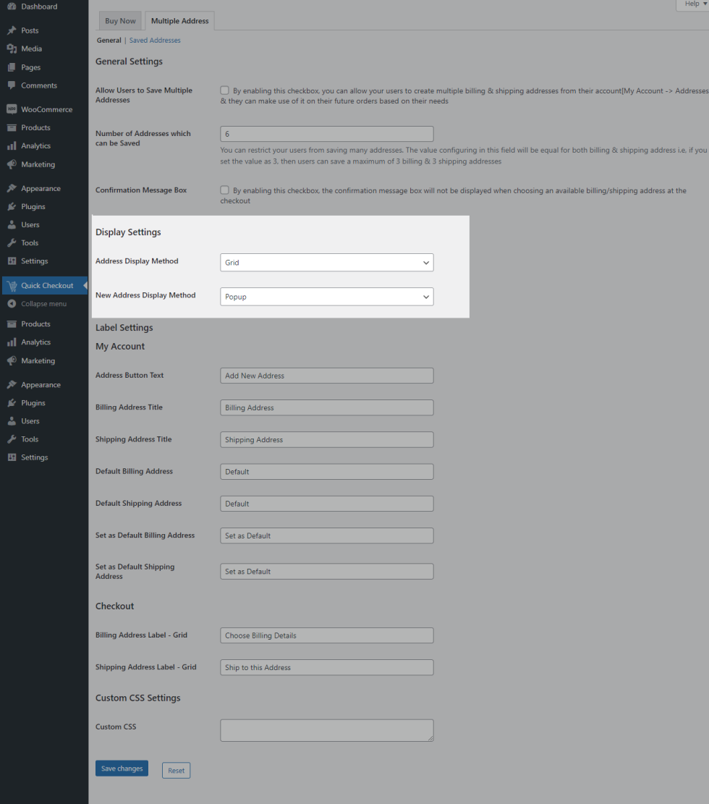Click the Set as Default Shipping Address field
The image size is (709, 804).
(326, 571)
